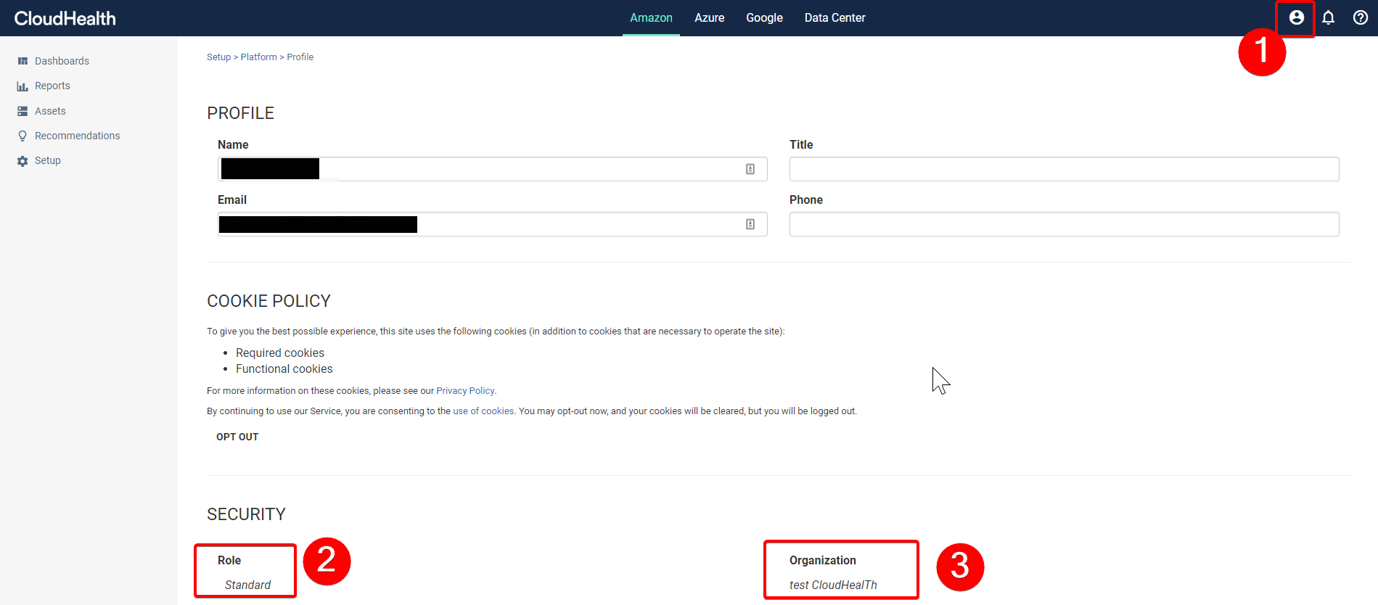
Task: Click the Assets sidebar icon
Action: tap(22, 111)
